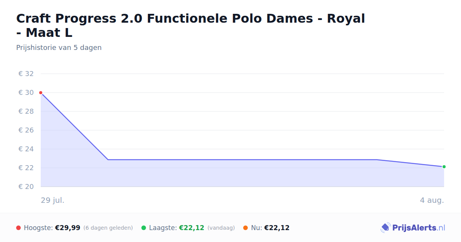Click the Hoogste €29,99 price label
Viewport: 461px width, 242px height.
pos(52,228)
